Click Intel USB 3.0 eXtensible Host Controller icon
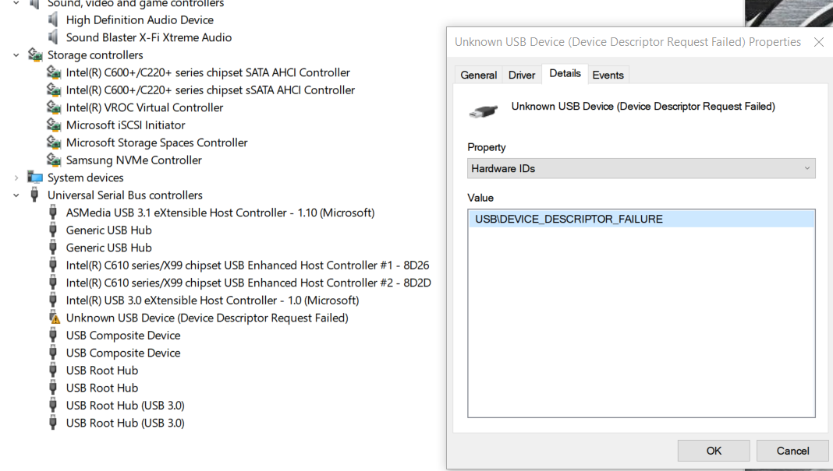Image resolution: width=833 pixels, height=471 pixels. coord(52,301)
